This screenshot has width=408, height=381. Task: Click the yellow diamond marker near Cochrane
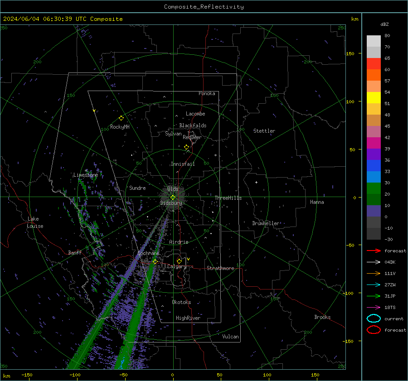pos(155,261)
